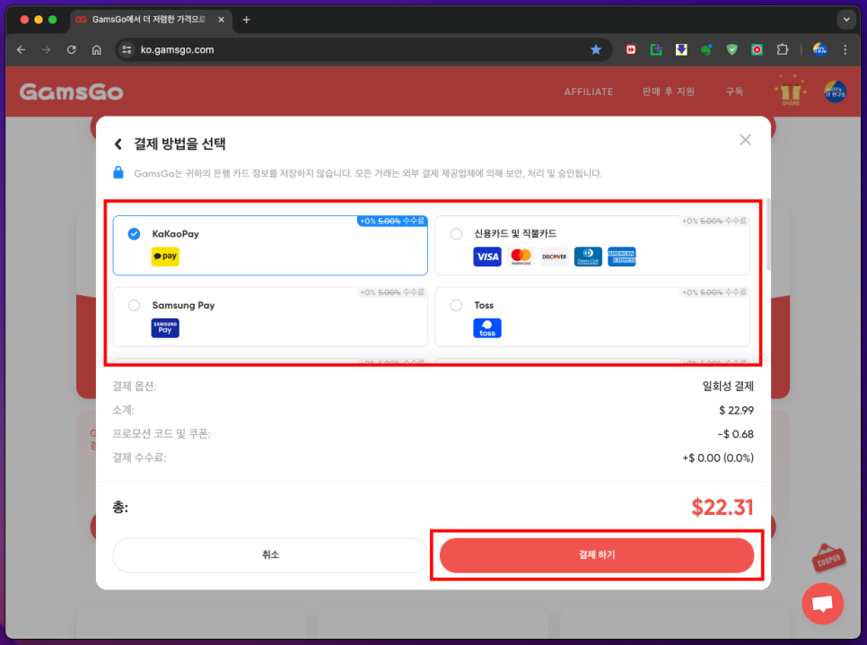Image resolution: width=867 pixels, height=645 pixels.
Task: Click the red fast-forward extension icon
Action: tap(630, 49)
